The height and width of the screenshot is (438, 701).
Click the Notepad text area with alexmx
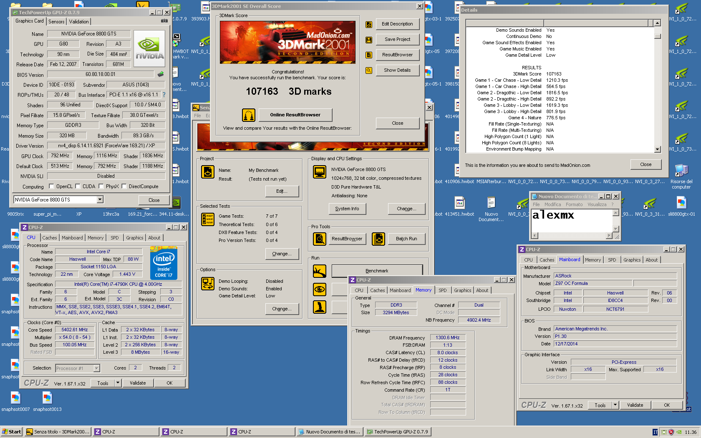tap(571, 220)
